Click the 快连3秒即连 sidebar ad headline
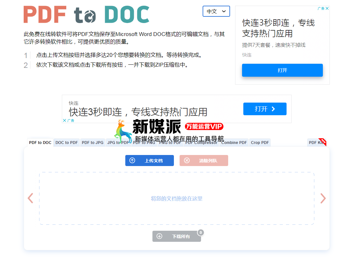Viewport: 338px width, 262px height. pos(278,28)
